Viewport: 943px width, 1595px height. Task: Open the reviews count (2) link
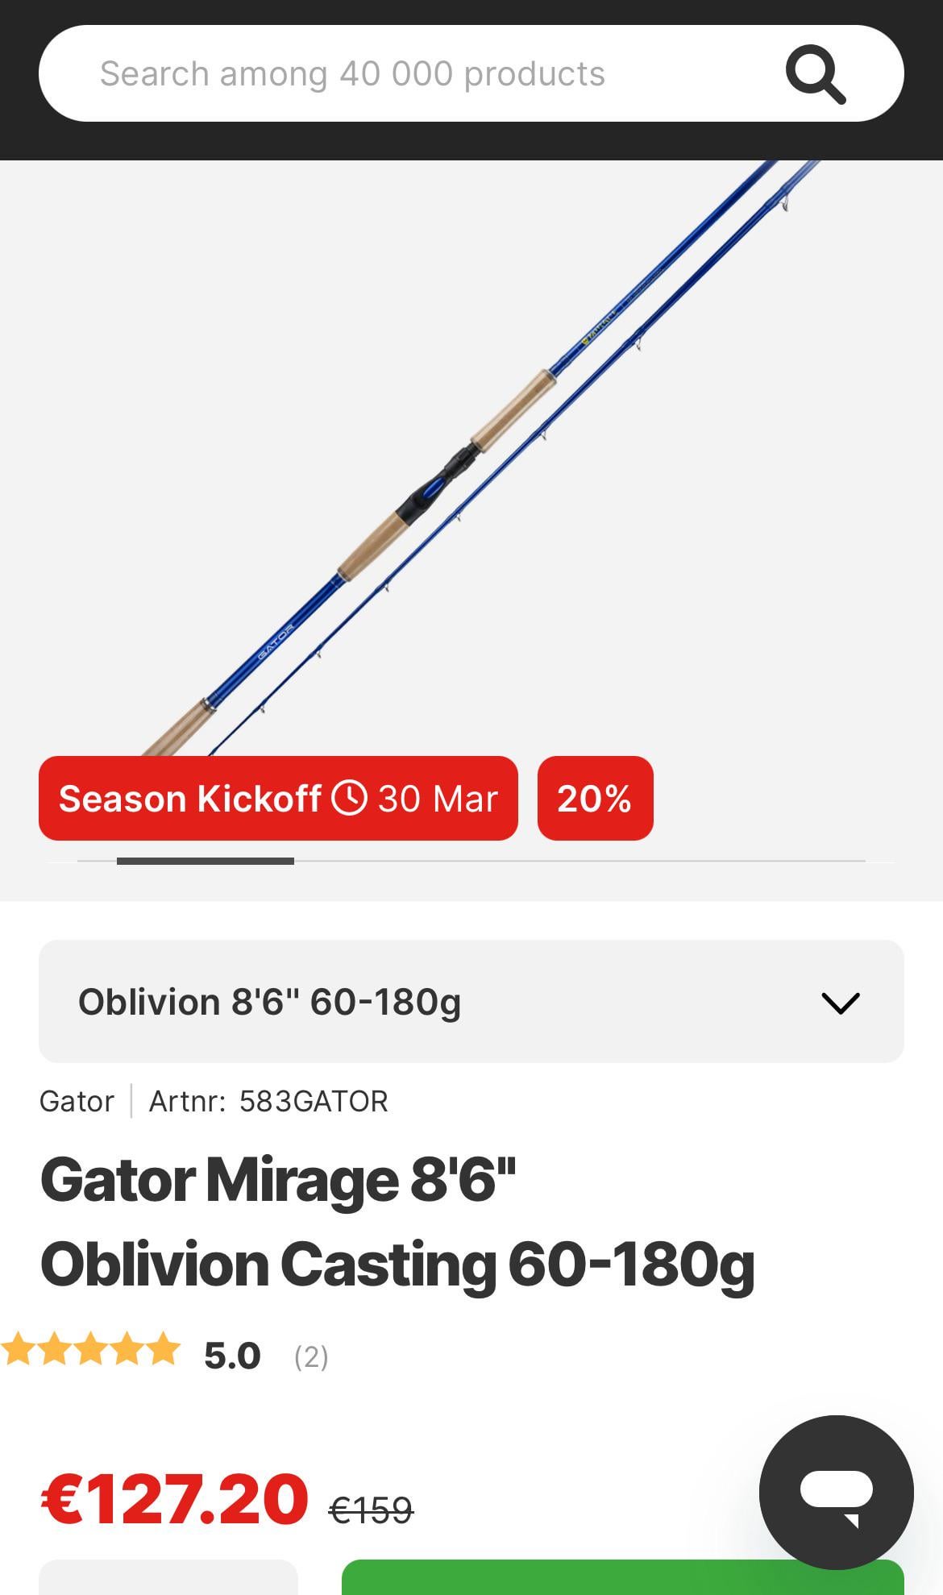[x=311, y=1356]
